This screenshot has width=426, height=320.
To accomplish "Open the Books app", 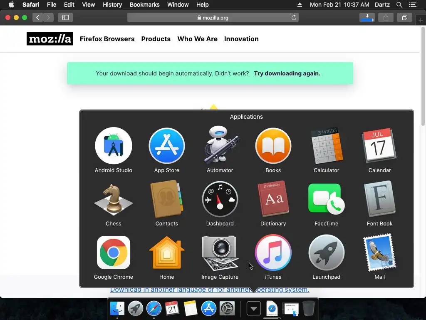I will pos(273,146).
